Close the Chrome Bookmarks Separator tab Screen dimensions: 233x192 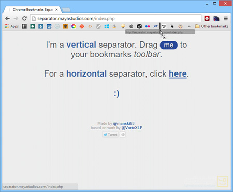[56, 10]
